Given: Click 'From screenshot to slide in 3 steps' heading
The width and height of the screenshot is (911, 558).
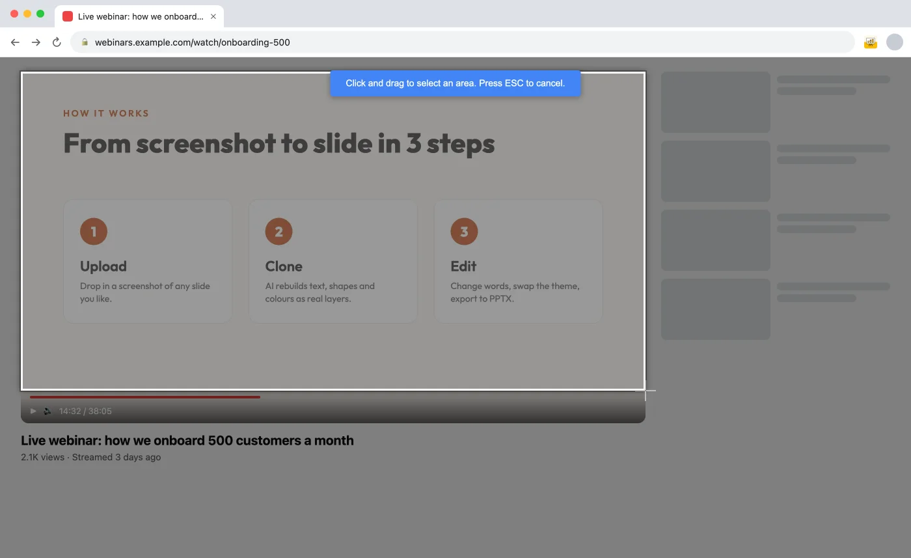Looking at the screenshot, I should coord(279,143).
